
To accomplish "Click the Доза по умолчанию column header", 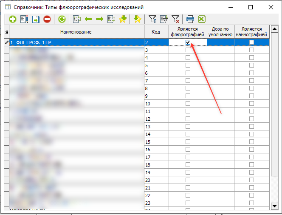I will point(220,32).
